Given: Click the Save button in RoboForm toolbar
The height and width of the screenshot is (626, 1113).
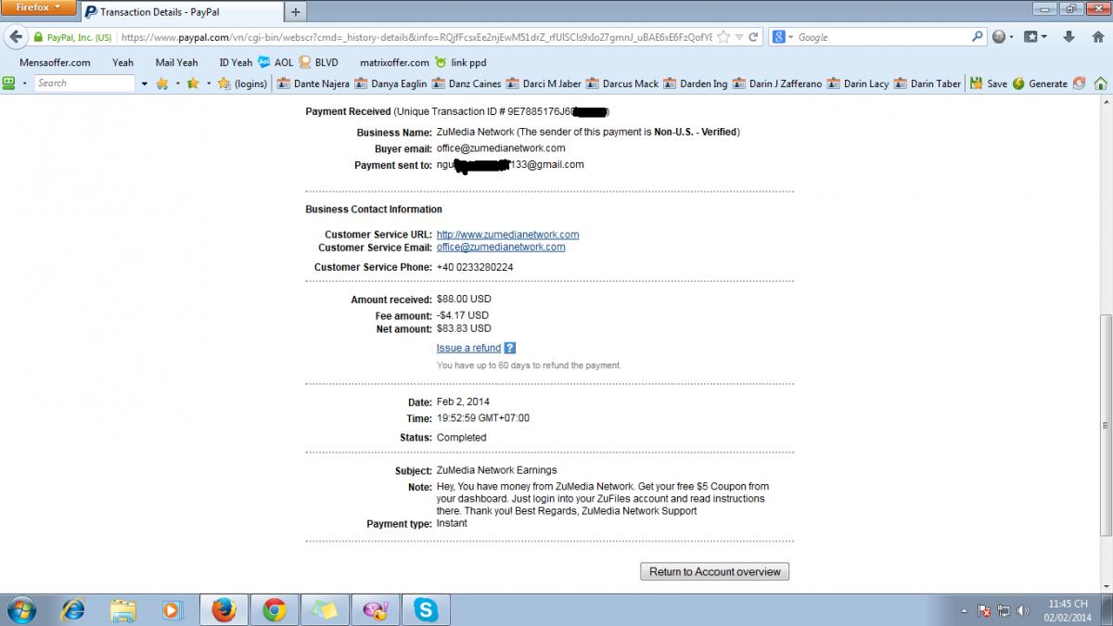Looking at the screenshot, I should pyautogui.click(x=989, y=83).
